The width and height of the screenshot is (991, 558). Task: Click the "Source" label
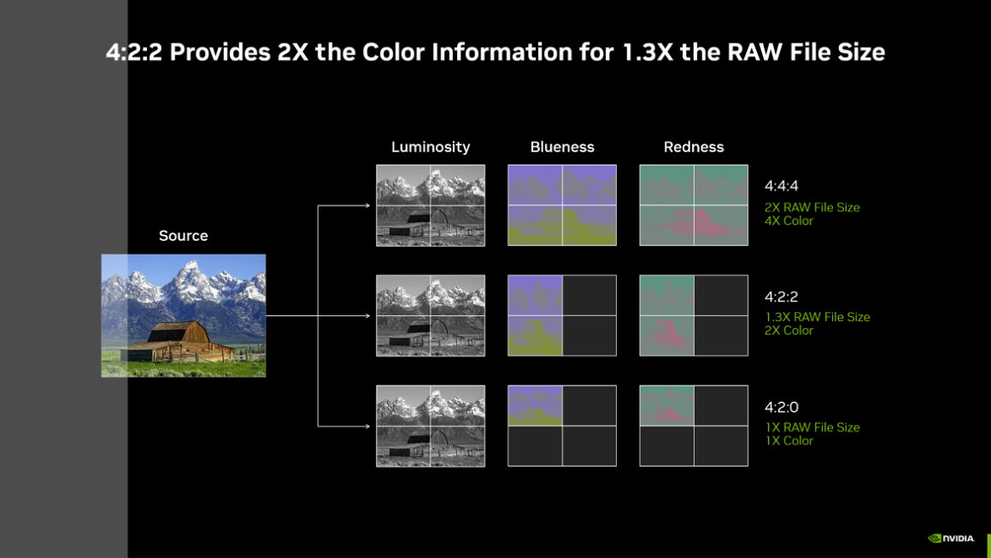[184, 236]
